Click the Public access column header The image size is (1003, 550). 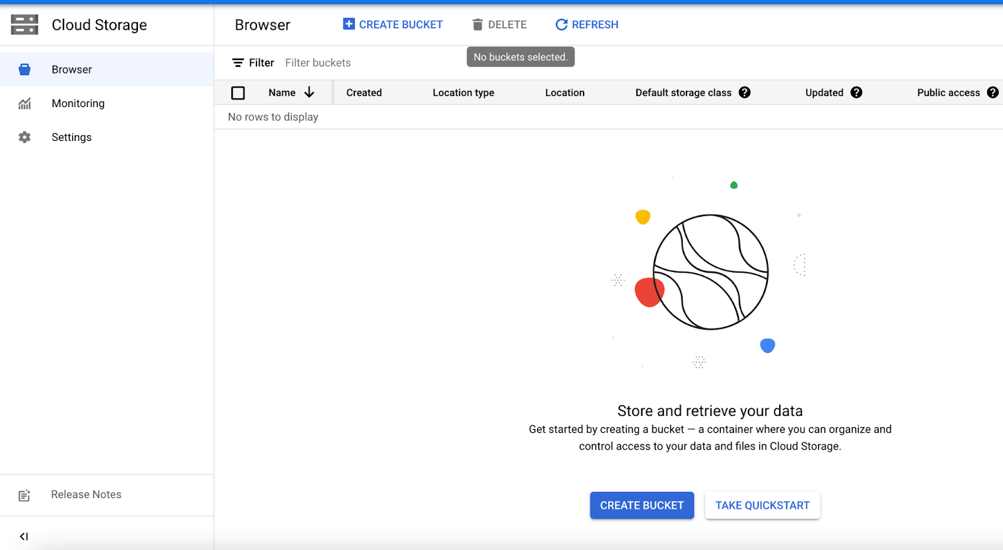point(948,93)
